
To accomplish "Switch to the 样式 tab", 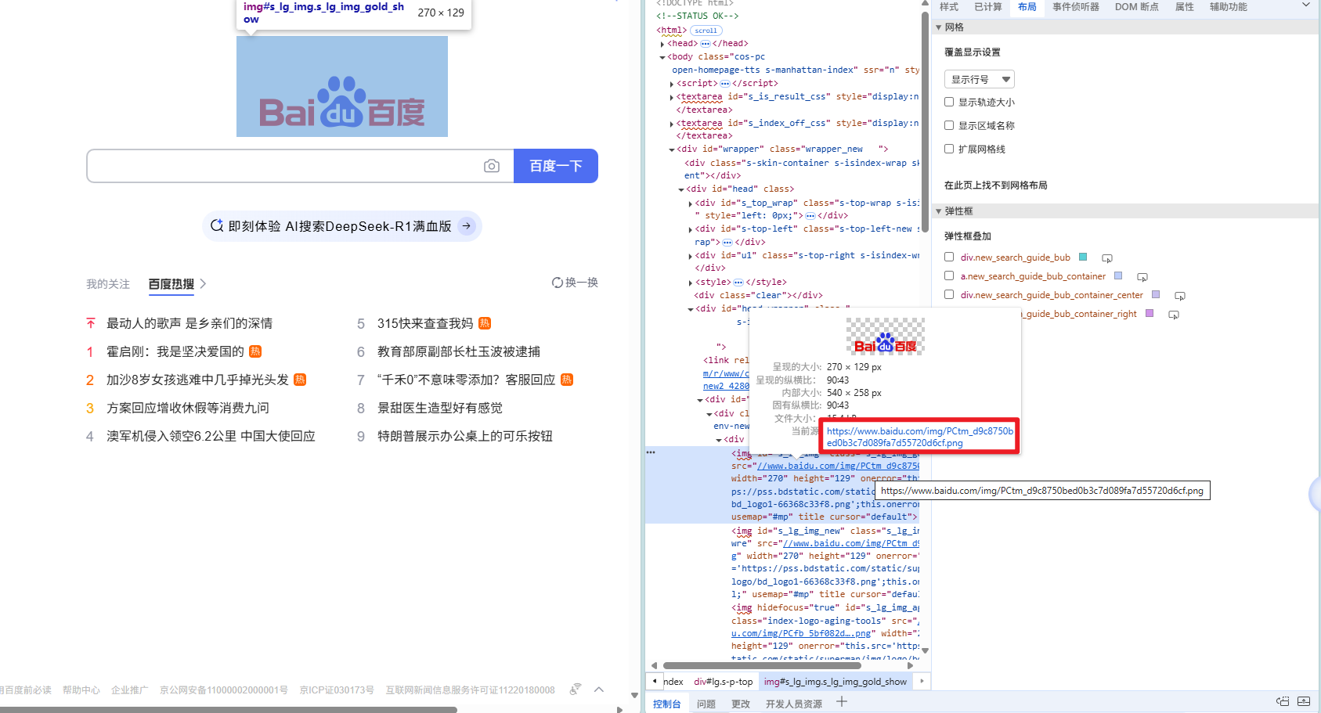I will point(949,6).
